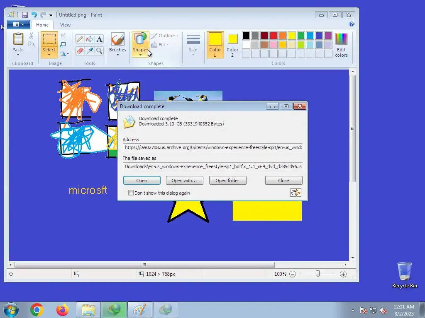Show hidden tray icons arrow
This screenshot has width=425, height=318.
353,310
